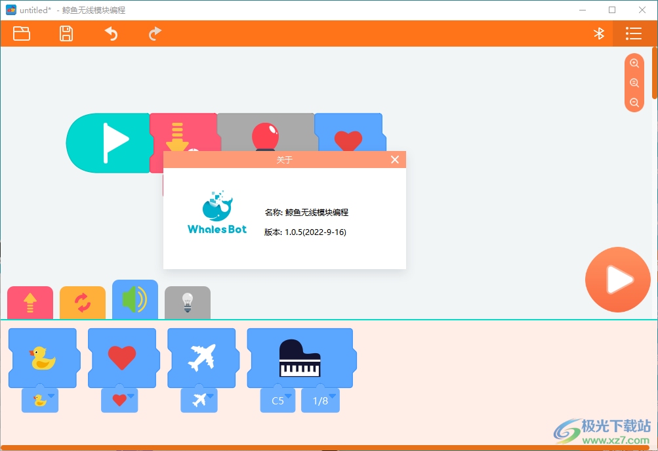Switch to the speaker sound blocks category
This screenshot has width=658, height=451.
click(x=134, y=302)
